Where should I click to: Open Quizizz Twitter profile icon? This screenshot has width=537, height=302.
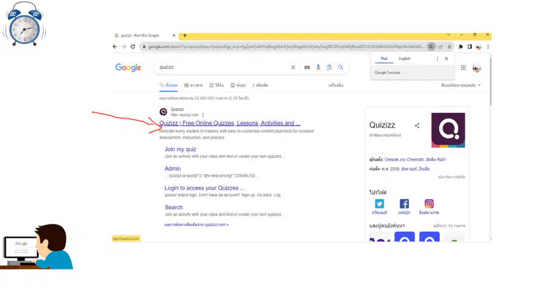[379, 204]
